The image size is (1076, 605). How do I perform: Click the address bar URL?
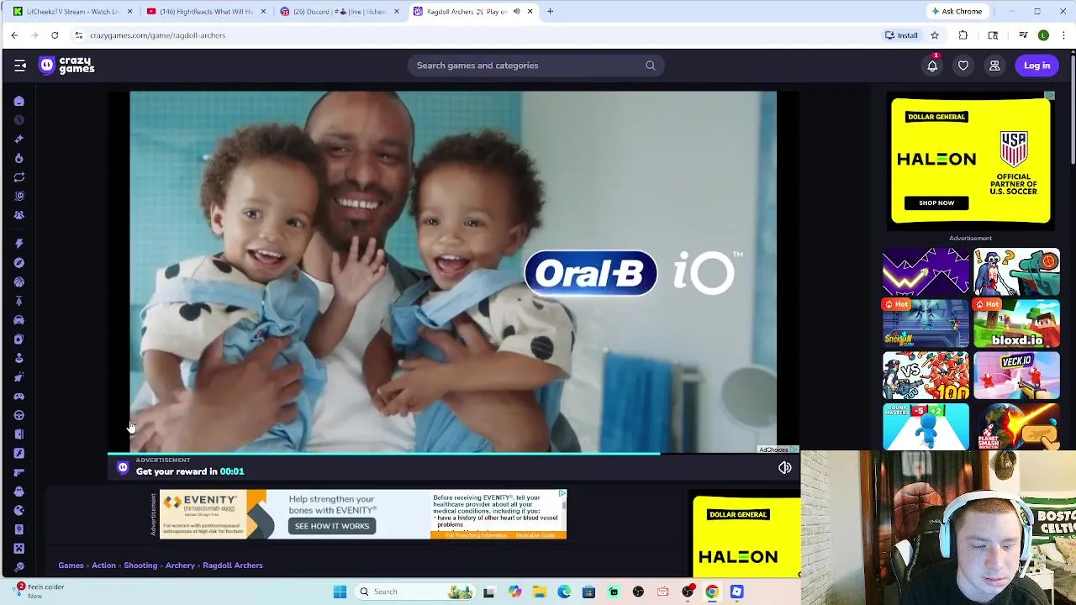[158, 35]
